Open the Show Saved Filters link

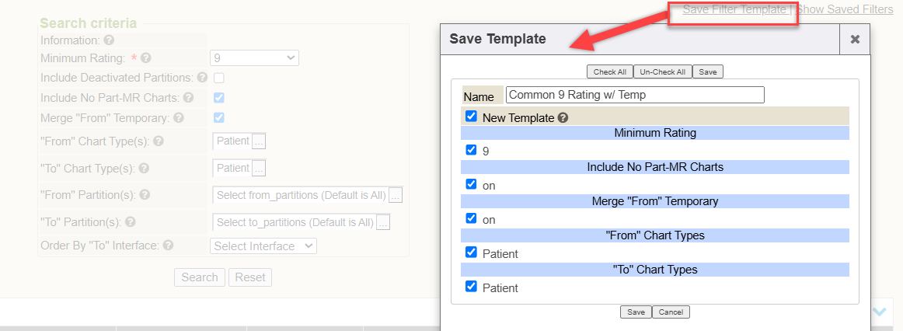(x=845, y=10)
